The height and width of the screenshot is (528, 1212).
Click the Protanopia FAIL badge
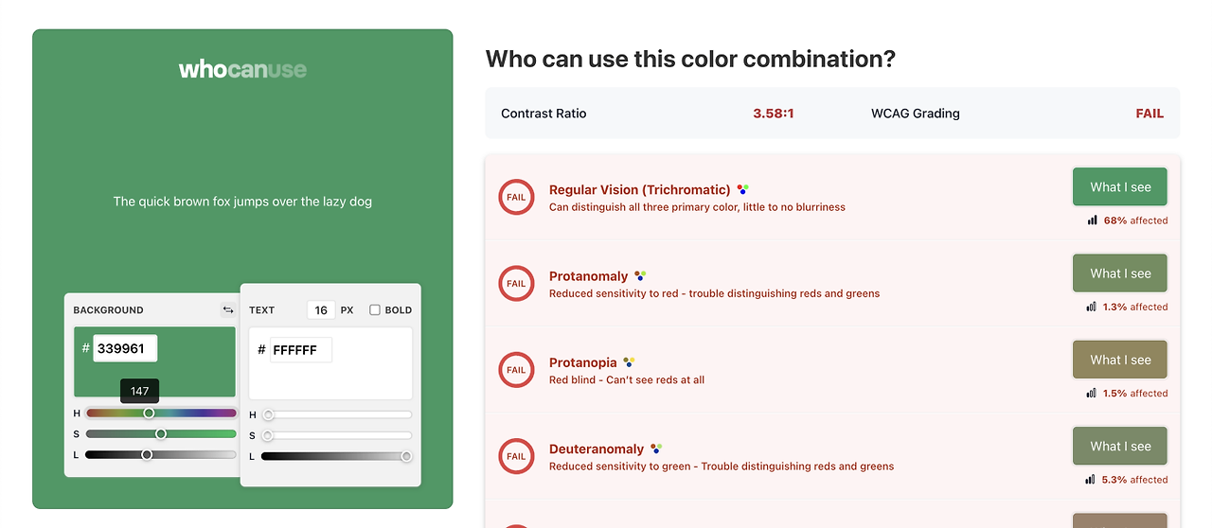516,370
